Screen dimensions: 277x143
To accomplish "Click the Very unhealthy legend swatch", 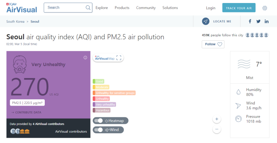I will click(x=104, y=105).
